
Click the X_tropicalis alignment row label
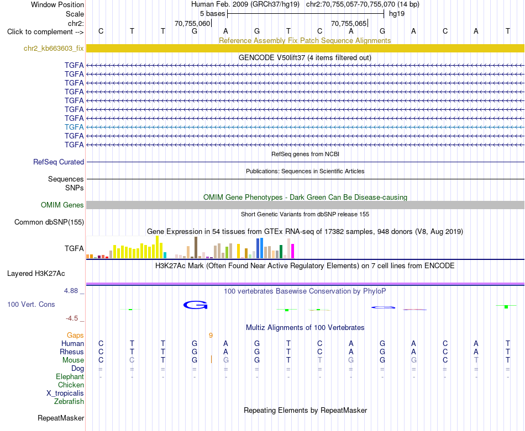(65, 393)
